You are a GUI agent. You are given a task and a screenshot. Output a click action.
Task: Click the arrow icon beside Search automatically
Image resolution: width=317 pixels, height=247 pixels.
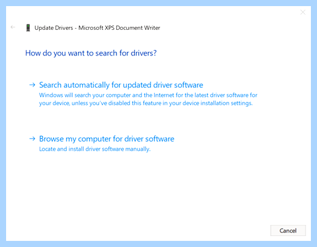tap(32, 85)
